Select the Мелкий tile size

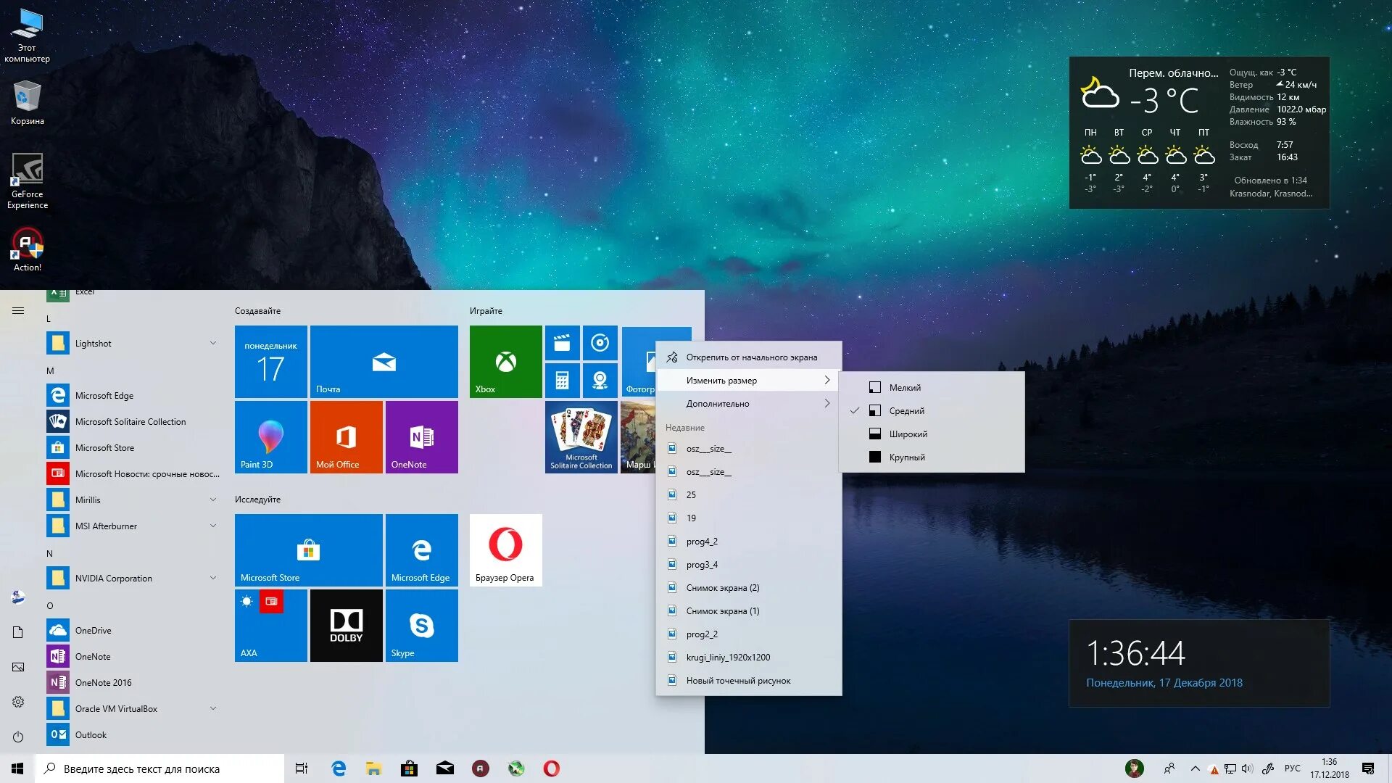905,388
